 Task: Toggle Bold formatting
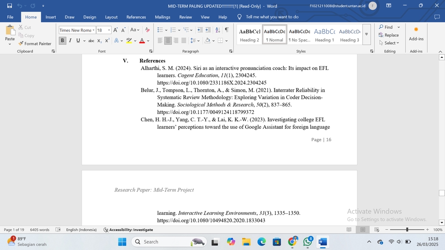[x=63, y=41]
